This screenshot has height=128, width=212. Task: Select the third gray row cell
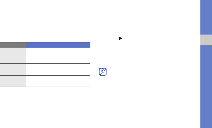[13, 81]
